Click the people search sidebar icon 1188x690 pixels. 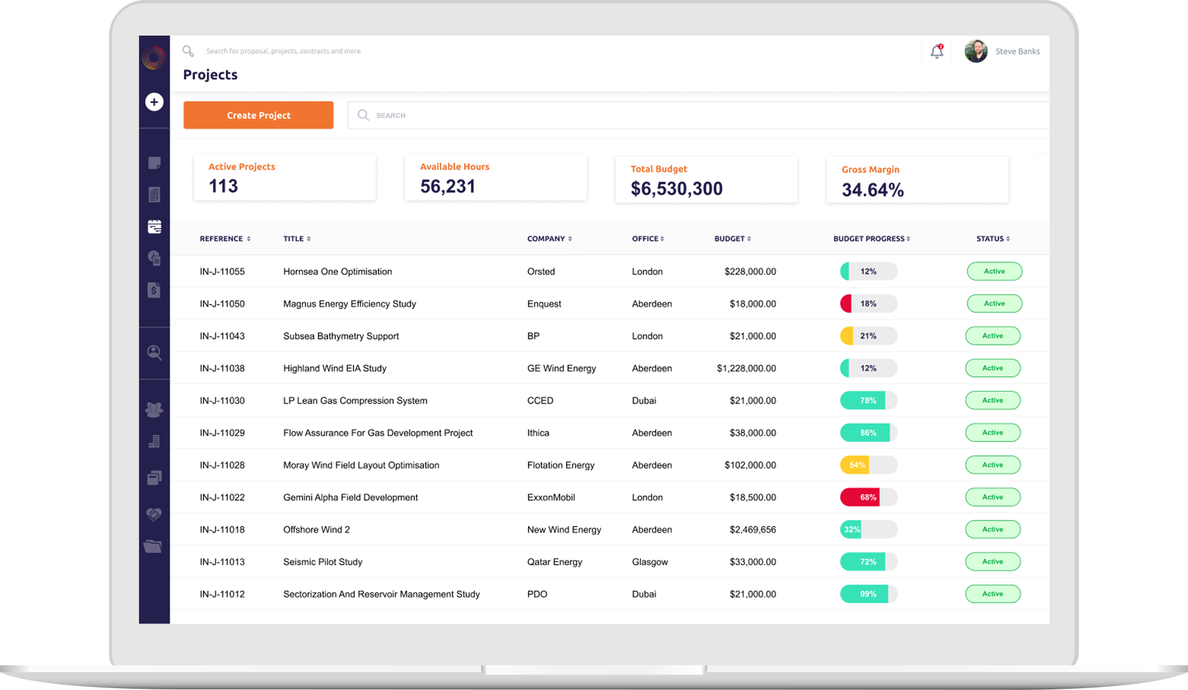coord(154,353)
